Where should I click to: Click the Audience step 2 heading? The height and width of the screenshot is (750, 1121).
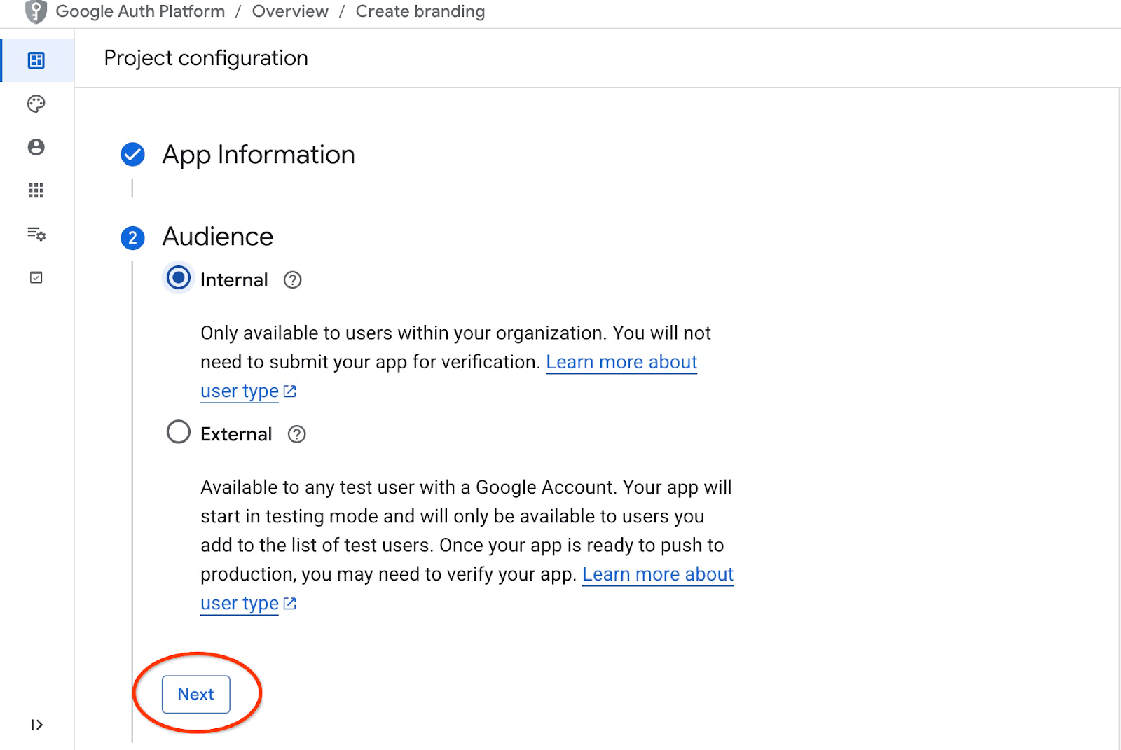point(217,237)
